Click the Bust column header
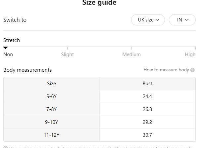This screenshot has height=148, width=203. click(x=147, y=84)
